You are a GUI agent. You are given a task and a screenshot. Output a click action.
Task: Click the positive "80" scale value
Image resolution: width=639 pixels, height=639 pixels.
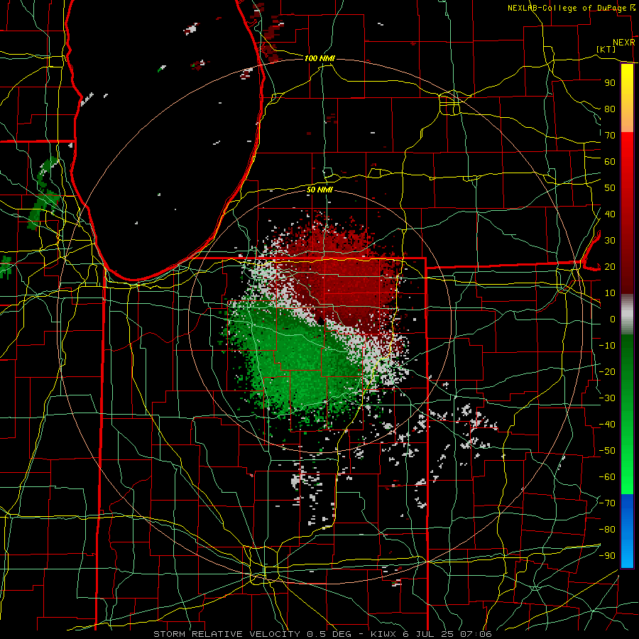point(610,109)
